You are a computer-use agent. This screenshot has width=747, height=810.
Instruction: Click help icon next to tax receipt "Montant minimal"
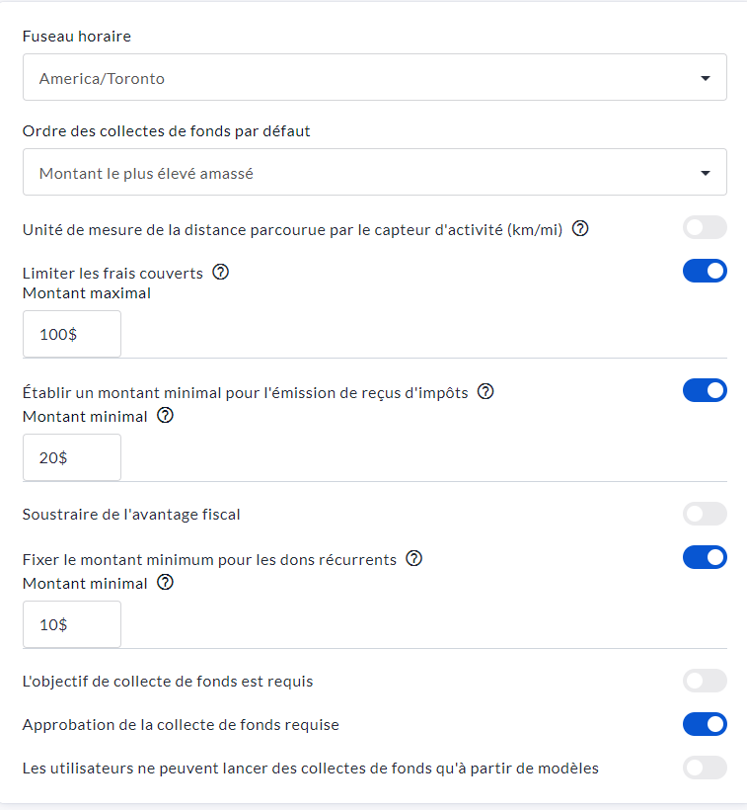click(166, 416)
